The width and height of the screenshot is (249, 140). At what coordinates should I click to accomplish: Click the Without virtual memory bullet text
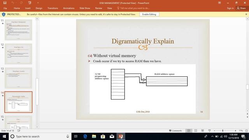point(114,56)
